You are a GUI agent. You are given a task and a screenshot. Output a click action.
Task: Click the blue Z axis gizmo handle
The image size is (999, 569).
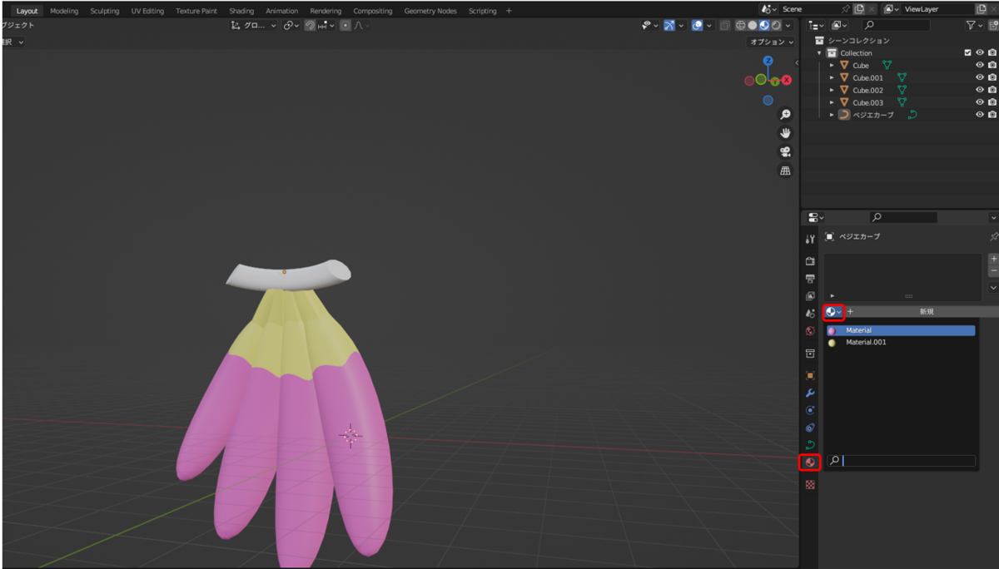(768, 61)
